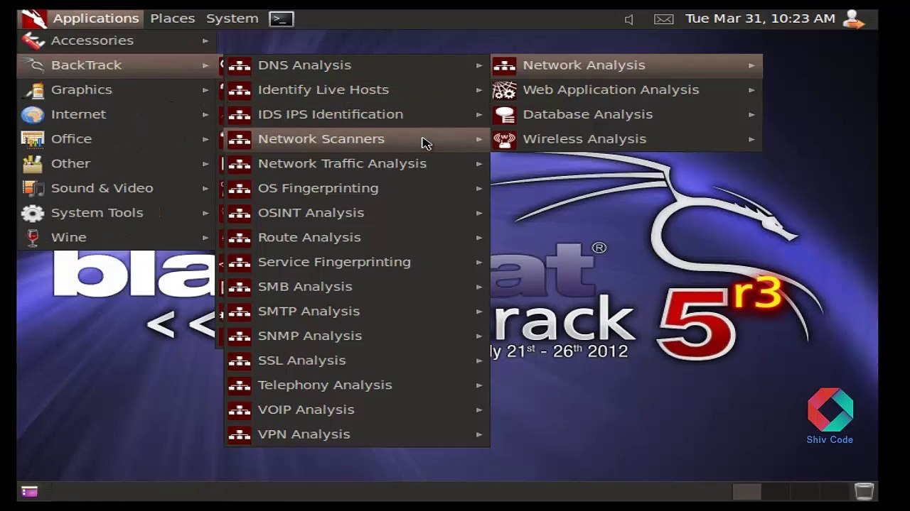Click the Accessories menu icon
The image size is (910, 511).
pyautogui.click(x=33, y=40)
